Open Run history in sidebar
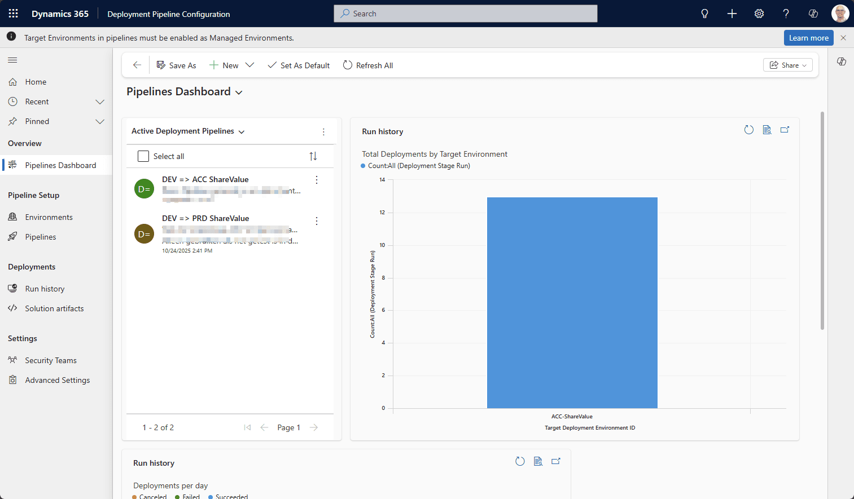 [x=45, y=289]
